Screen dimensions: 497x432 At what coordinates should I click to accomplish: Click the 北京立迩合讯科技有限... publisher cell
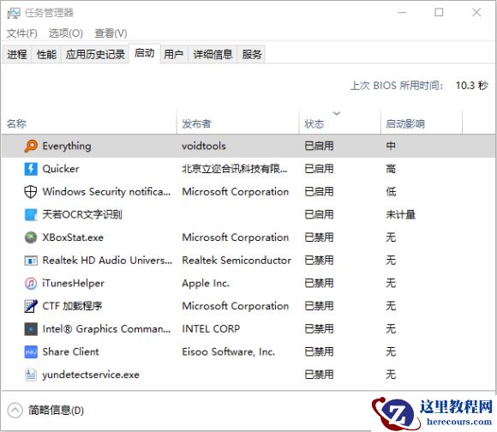235,169
